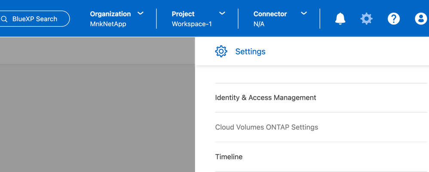Viewport: 429px width, 172px height.
Task: Open the notifications bell
Action: click(340, 18)
